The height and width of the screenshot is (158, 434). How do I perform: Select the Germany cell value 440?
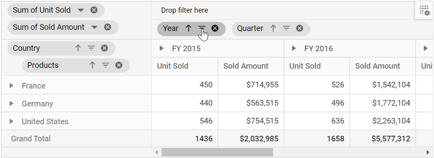point(184,103)
